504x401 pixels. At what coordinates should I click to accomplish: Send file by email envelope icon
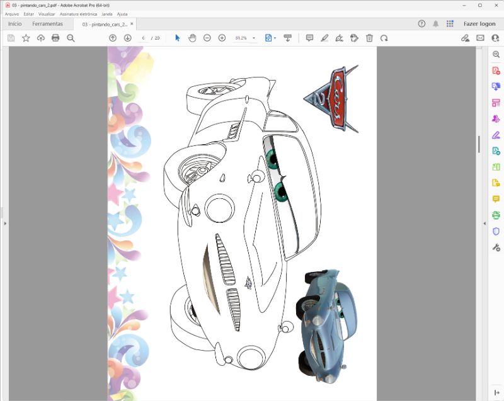tap(480, 38)
